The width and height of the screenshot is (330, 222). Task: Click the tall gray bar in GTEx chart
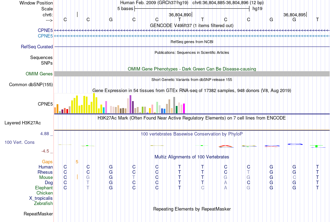[174, 105]
